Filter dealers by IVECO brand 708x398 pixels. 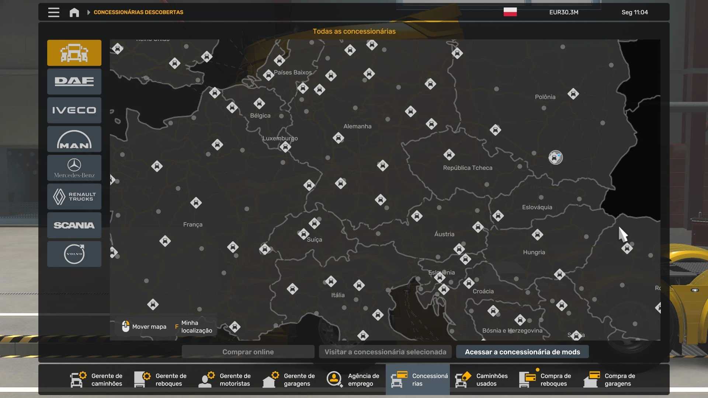(74, 110)
